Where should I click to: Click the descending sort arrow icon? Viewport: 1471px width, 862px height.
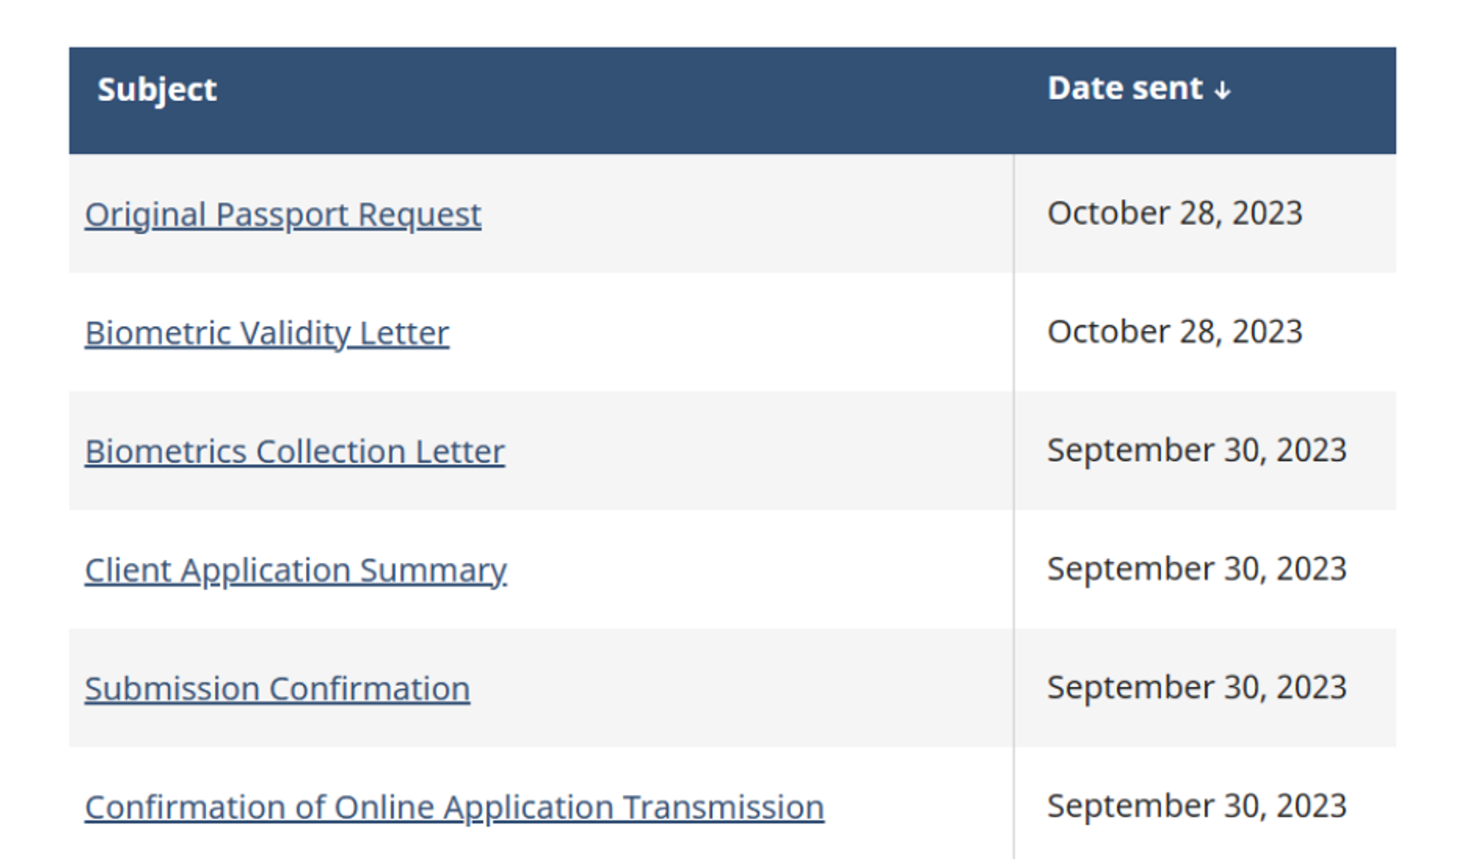coord(1222,91)
